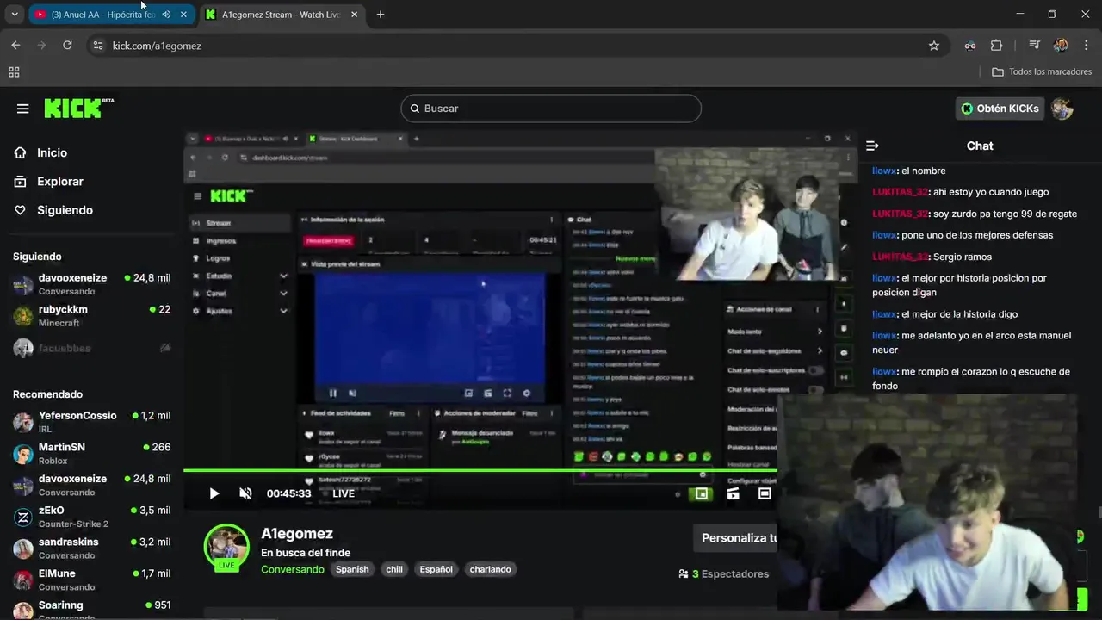
Task: Bookmark this page with star icon
Action: (934, 46)
